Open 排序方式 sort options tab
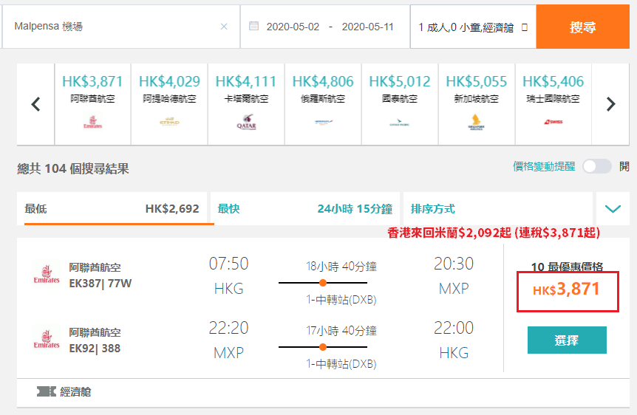Image resolution: width=637 pixels, height=415 pixels. (x=498, y=209)
